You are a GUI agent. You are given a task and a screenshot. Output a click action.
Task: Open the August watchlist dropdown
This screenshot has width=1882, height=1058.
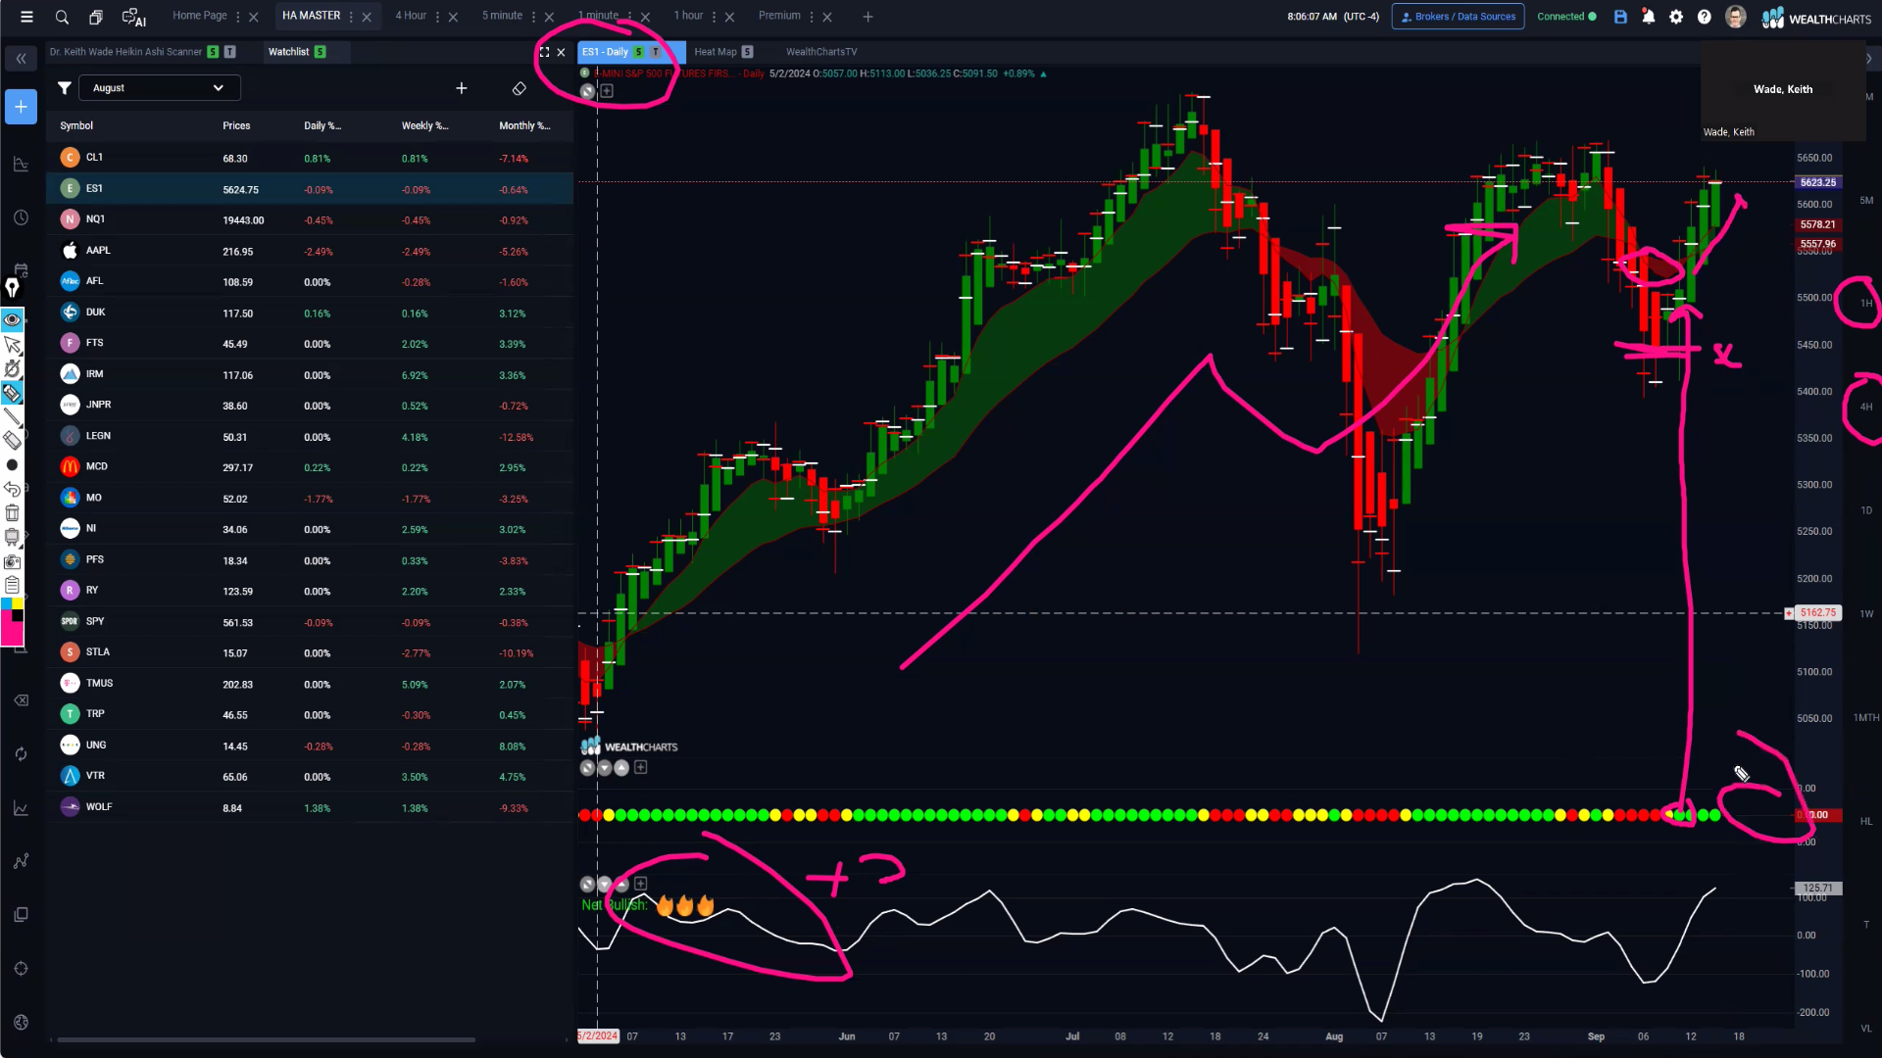coord(159,88)
